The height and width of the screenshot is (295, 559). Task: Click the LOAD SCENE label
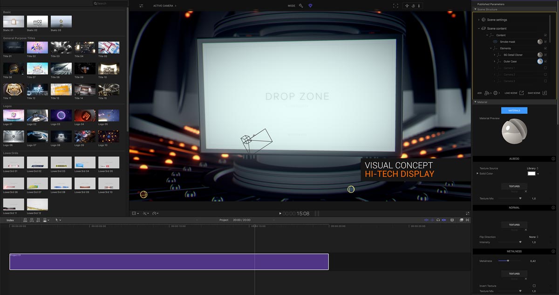511,93
